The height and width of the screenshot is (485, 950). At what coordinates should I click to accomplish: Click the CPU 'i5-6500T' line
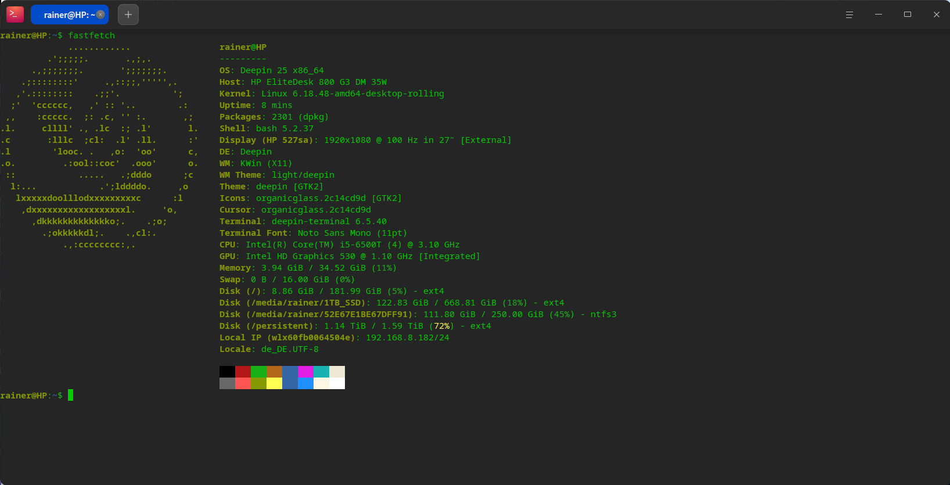340,245
